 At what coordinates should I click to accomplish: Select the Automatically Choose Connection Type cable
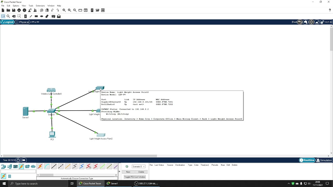pos(40,166)
